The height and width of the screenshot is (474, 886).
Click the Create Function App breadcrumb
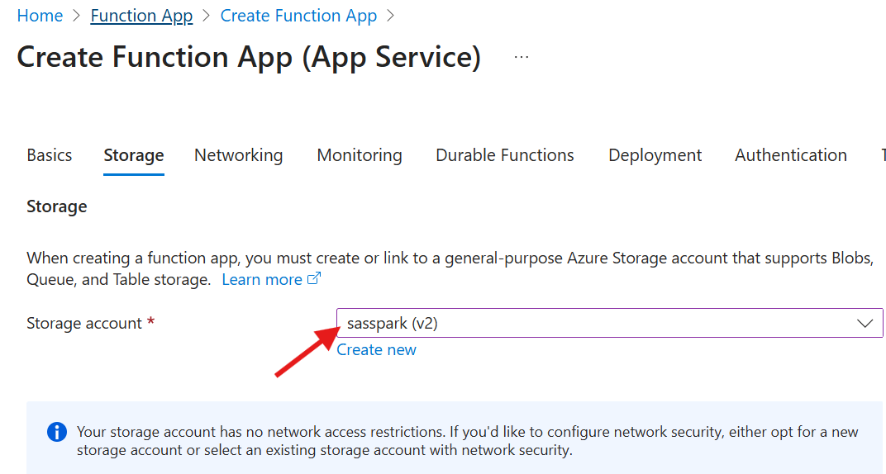tap(298, 16)
